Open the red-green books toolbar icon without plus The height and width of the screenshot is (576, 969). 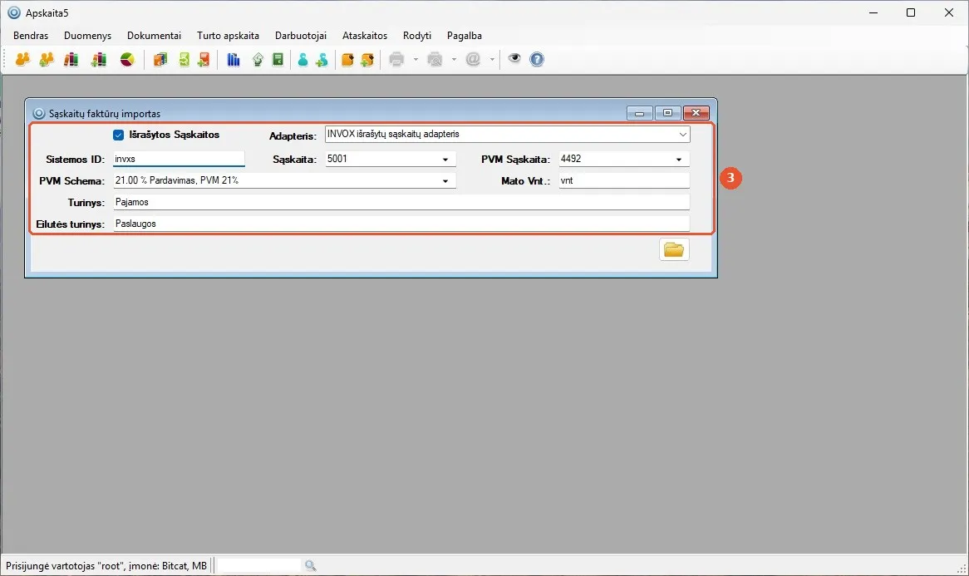(71, 59)
